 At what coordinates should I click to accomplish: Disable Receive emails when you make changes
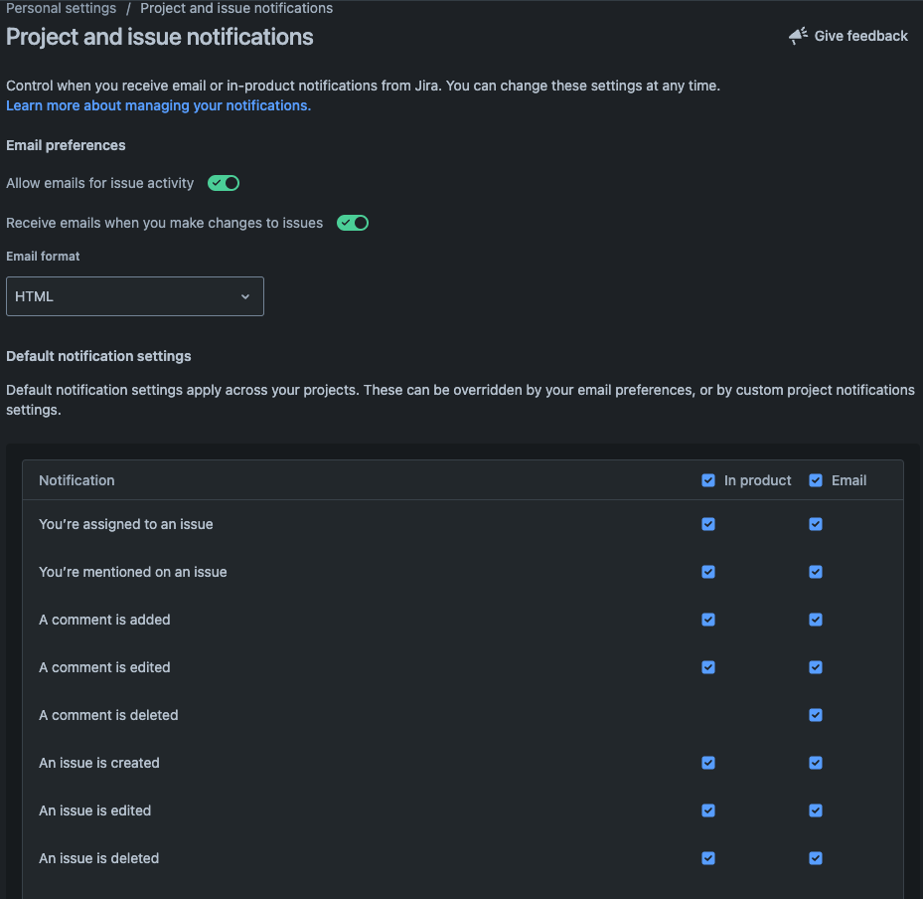(353, 223)
